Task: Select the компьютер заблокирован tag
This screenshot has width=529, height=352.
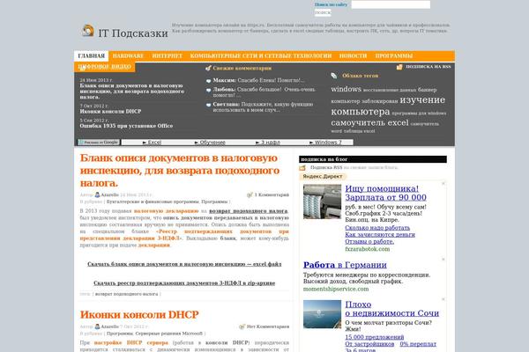Action: click(x=364, y=101)
